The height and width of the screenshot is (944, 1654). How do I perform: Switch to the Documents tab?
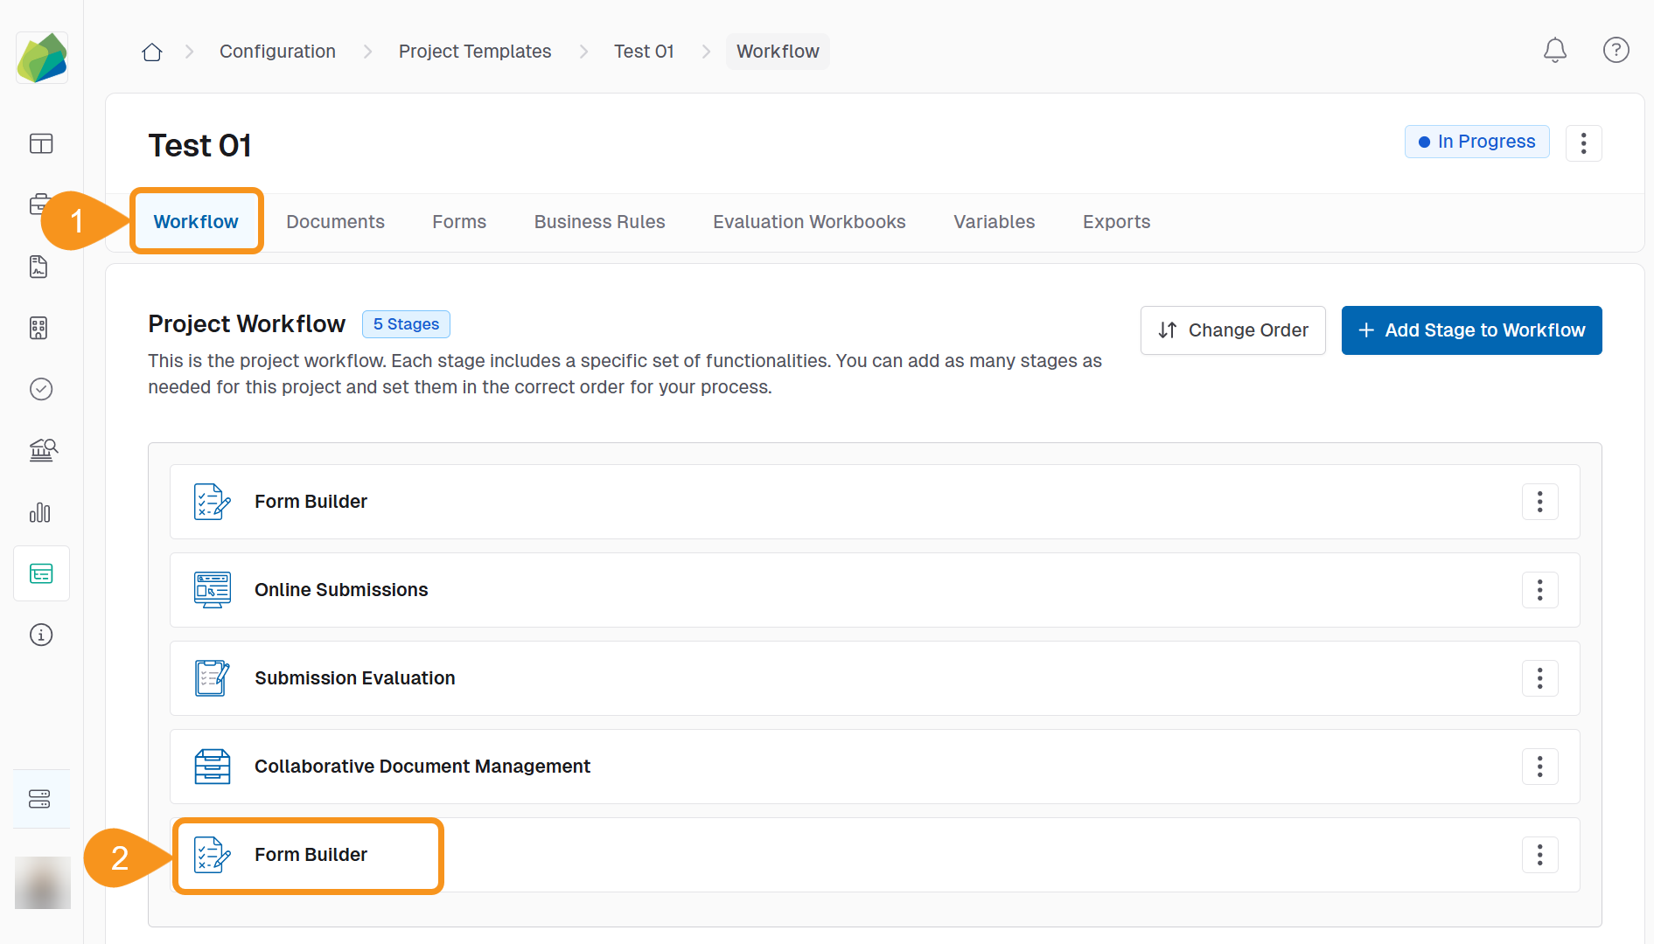335,222
